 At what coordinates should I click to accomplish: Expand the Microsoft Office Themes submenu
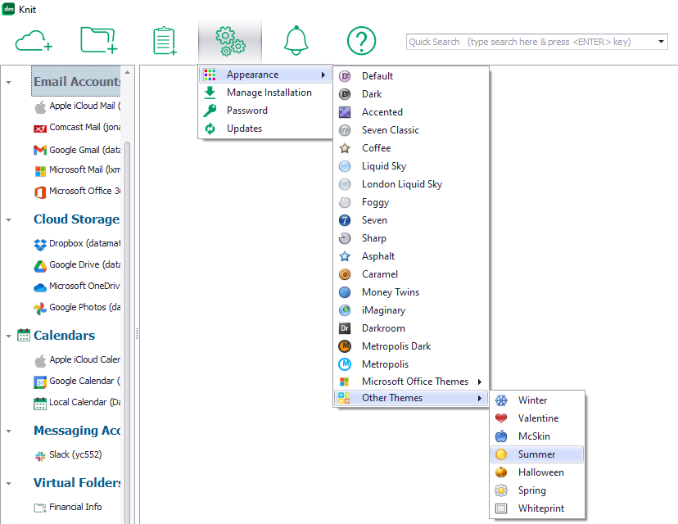[410, 382]
